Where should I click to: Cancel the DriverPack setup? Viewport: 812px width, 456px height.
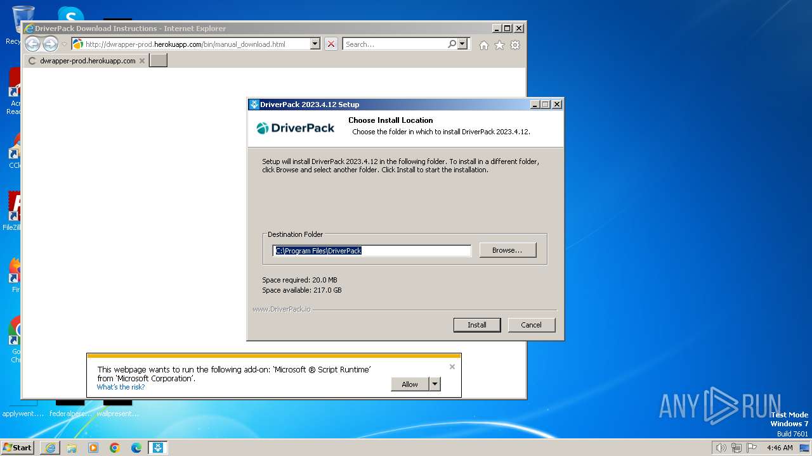point(531,325)
